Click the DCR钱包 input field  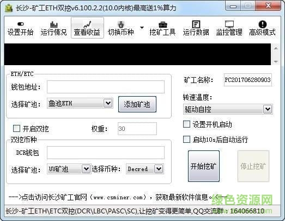click(x=106, y=153)
